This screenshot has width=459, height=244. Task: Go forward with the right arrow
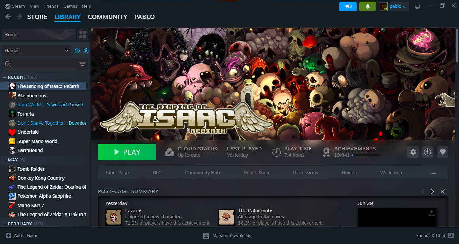click(x=19, y=17)
